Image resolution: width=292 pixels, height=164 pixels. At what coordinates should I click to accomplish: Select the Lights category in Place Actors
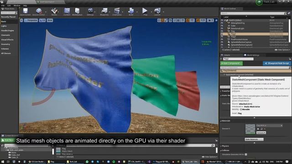pos(4,26)
